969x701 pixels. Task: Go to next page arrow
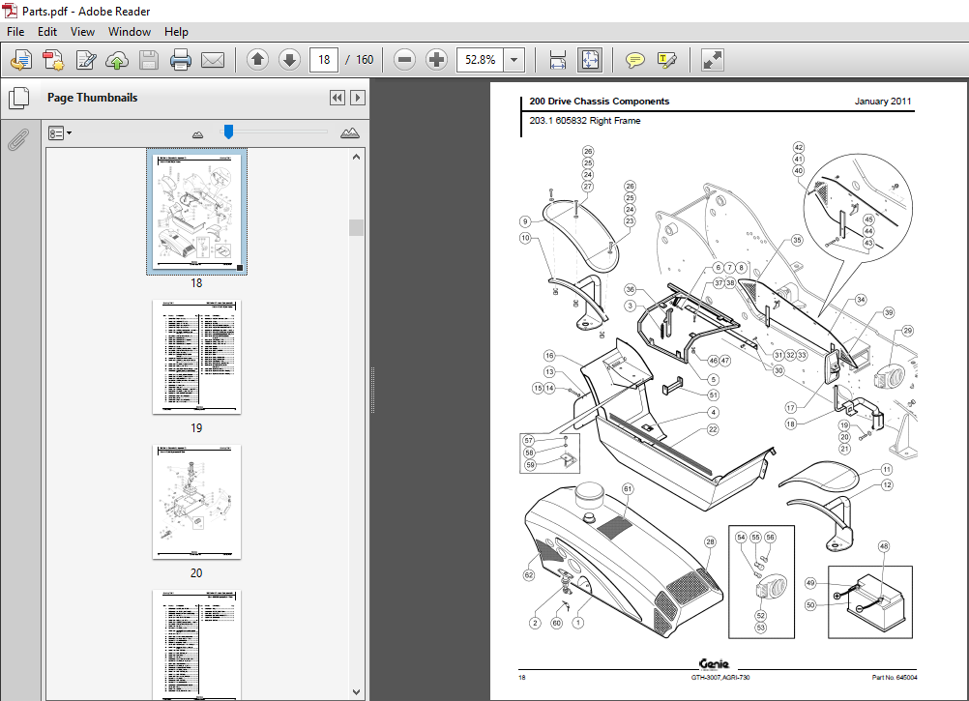point(289,60)
